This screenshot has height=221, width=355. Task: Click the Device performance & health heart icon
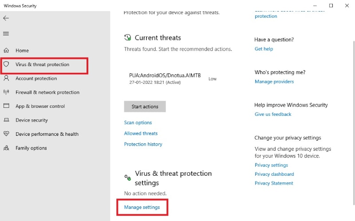[x=6, y=134]
